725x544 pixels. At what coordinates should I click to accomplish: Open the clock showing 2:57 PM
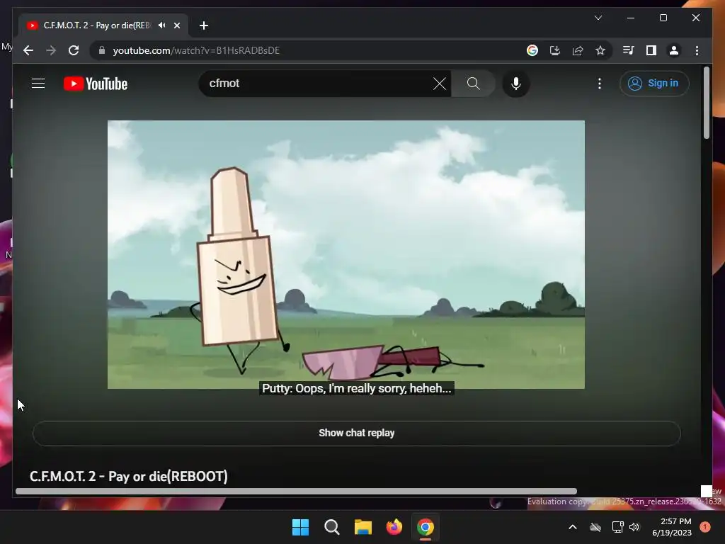(x=672, y=527)
